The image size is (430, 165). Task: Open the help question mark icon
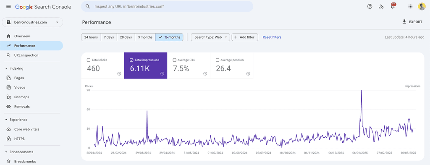click(370, 7)
